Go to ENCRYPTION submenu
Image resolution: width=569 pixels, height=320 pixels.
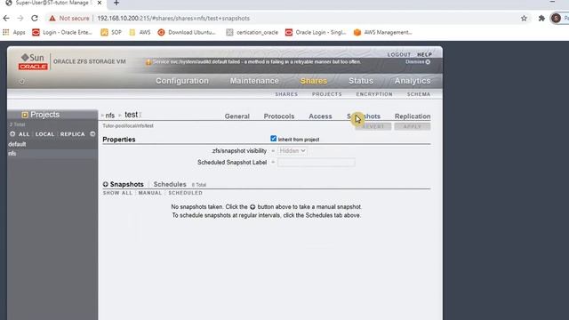374,94
